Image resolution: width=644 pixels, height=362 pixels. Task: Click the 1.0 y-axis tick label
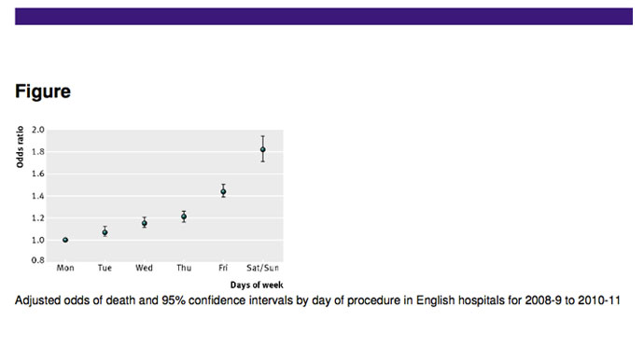(x=37, y=240)
